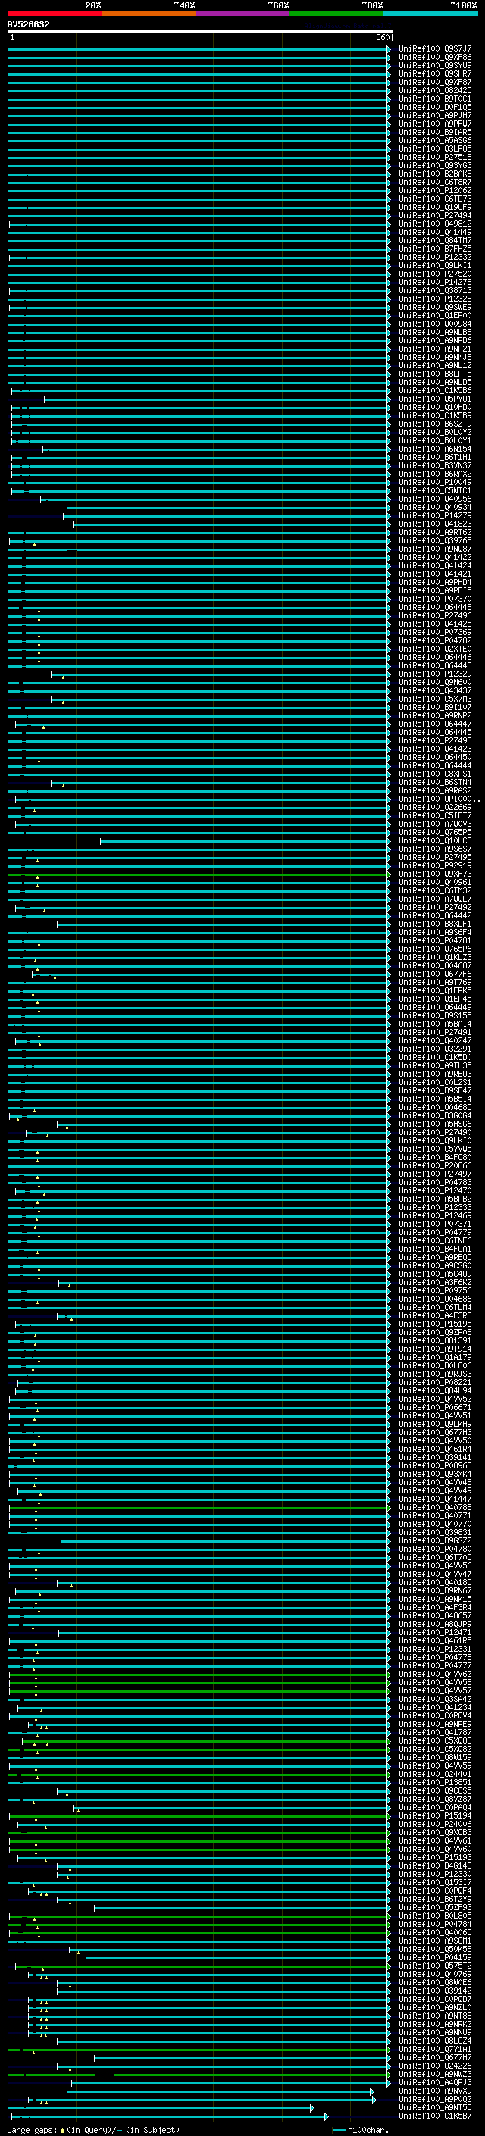Click the UniRef100_P13851 hit label
485x2136 pixels.
(x=435, y=1782)
